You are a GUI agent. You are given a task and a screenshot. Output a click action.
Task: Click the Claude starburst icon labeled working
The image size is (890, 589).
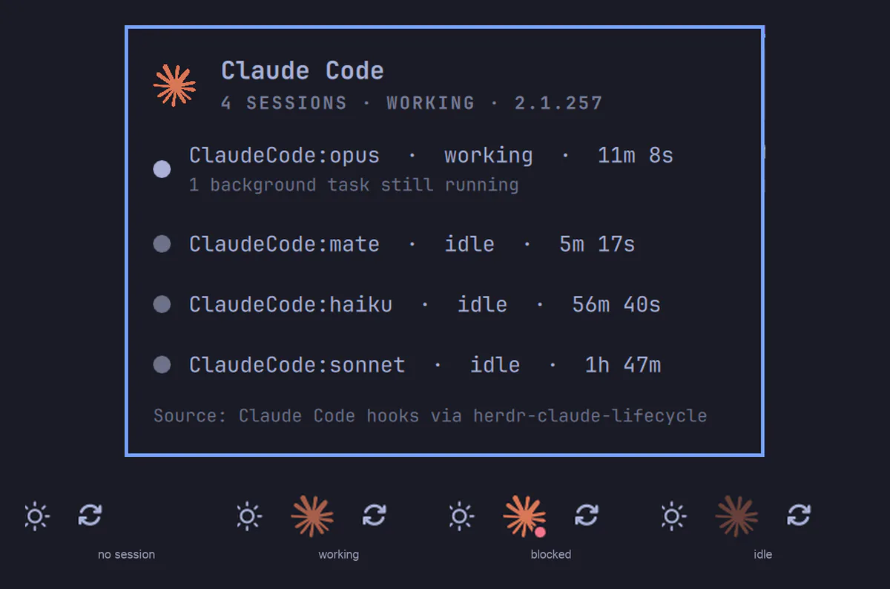click(x=312, y=516)
